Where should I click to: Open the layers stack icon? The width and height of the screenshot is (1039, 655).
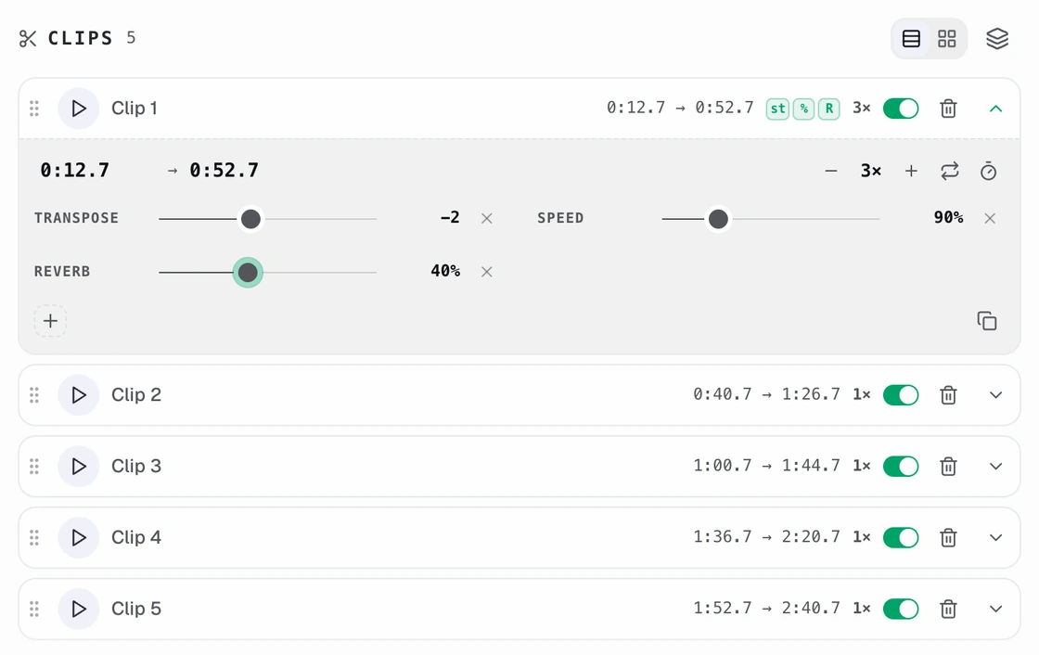(996, 38)
